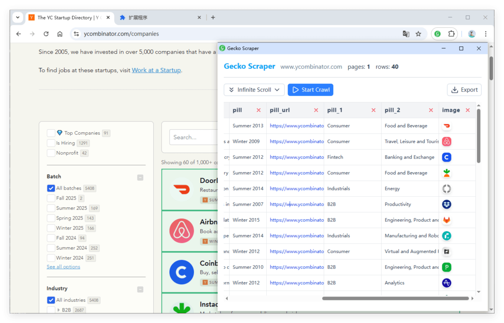Expand the B2B industry subtree

pos(59,310)
